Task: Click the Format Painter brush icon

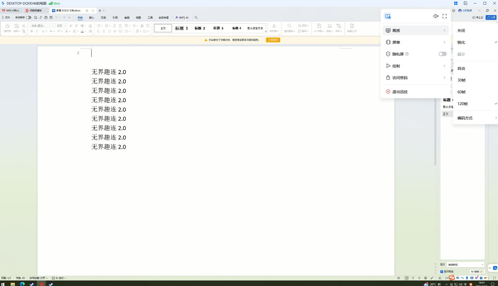Action: pyautogui.click(x=7, y=26)
